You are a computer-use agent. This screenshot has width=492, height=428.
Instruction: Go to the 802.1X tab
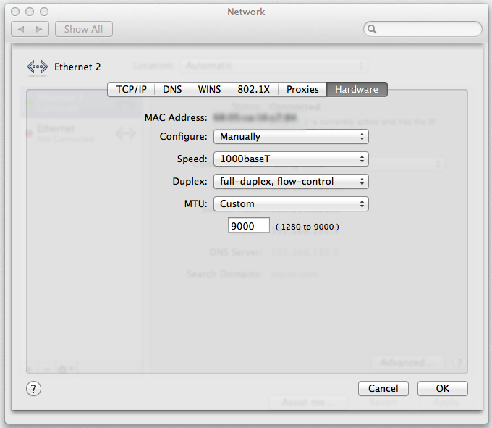pos(253,90)
